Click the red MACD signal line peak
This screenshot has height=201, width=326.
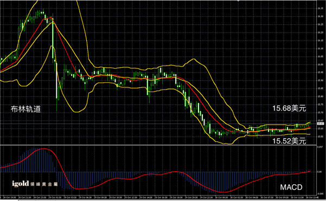click(x=44, y=148)
